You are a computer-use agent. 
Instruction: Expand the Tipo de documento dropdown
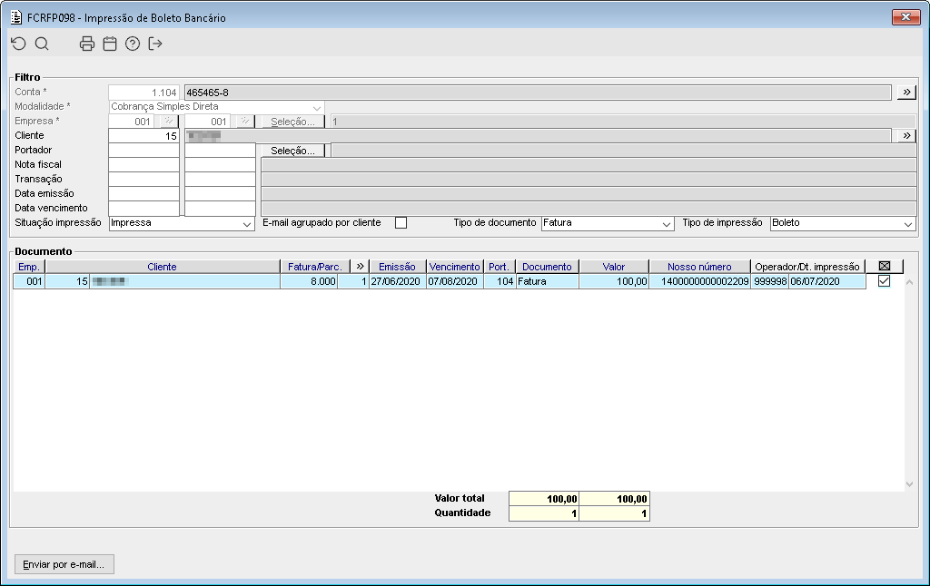point(667,223)
